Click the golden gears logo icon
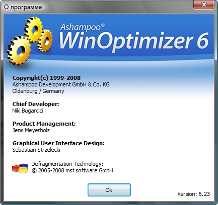The image size is (218, 205). coord(30,41)
